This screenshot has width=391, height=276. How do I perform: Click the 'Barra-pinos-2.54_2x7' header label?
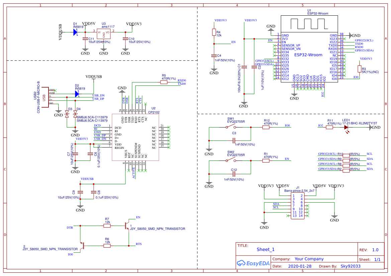299,191
